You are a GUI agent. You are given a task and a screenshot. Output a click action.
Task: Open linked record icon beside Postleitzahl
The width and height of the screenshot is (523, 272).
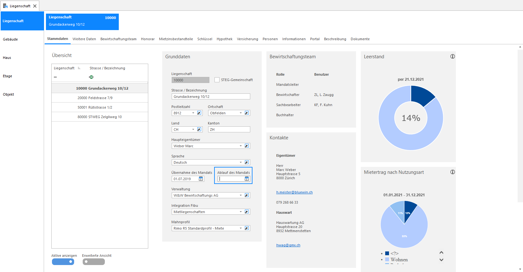pos(199,113)
